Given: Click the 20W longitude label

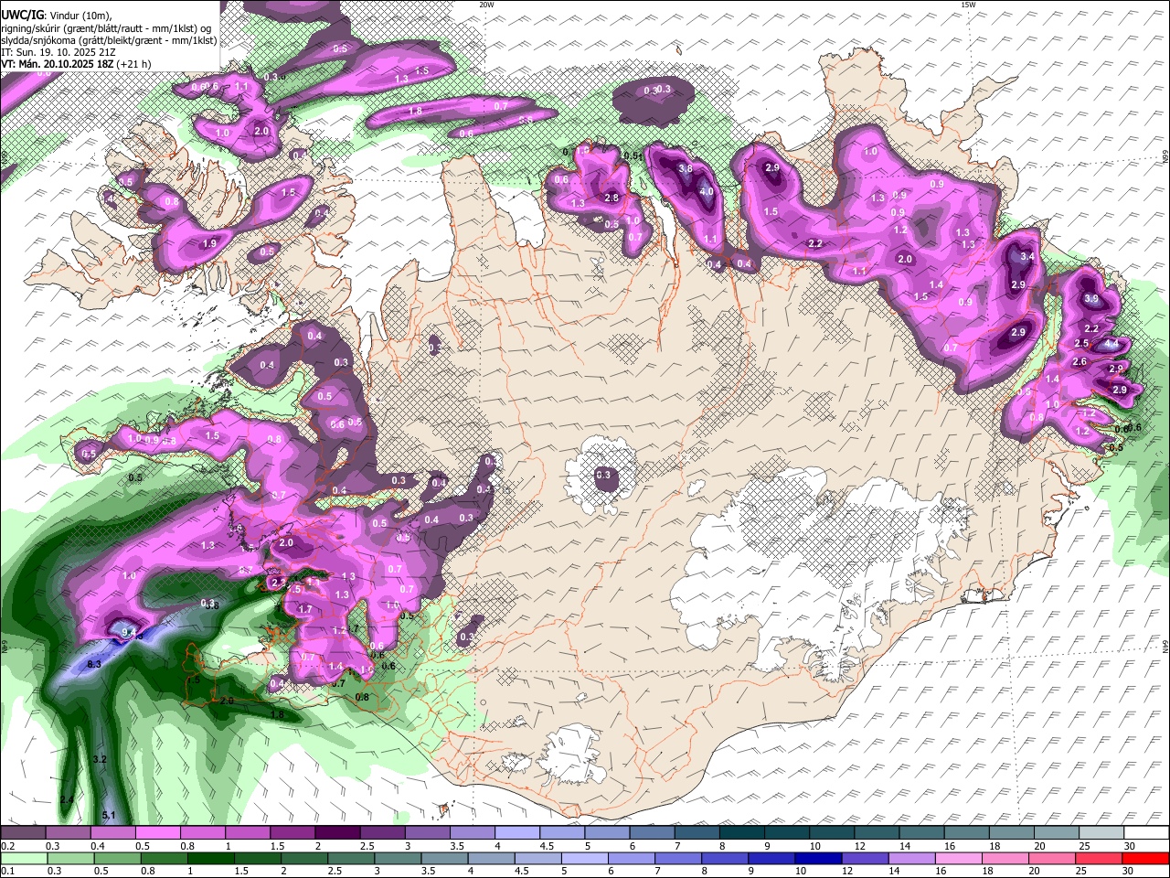Looking at the screenshot, I should [x=486, y=5].
